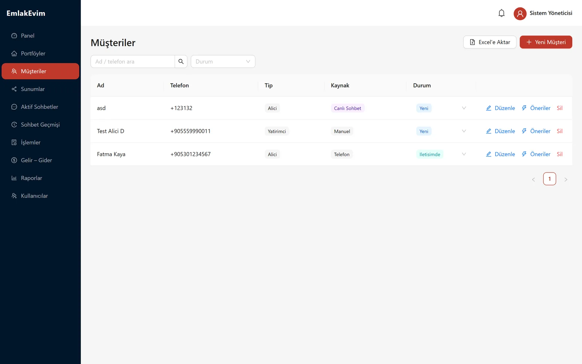The image size is (582, 364).
Task: Open the Müşteriler menu item
Action: pyautogui.click(x=40, y=71)
